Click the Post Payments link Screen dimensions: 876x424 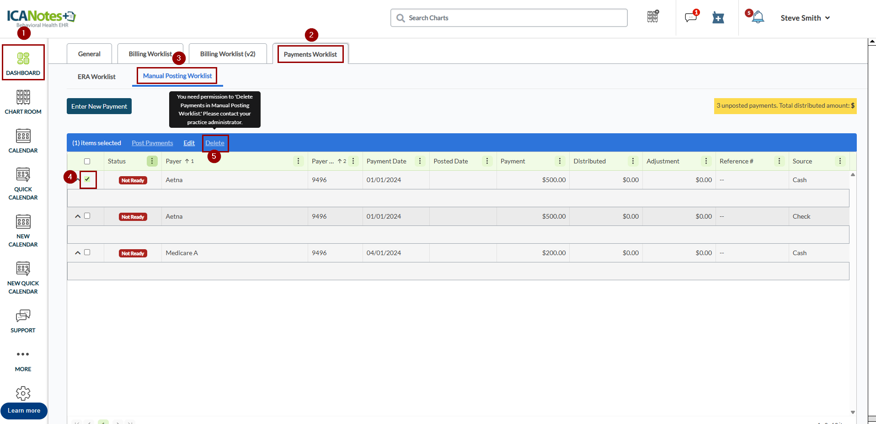click(152, 143)
